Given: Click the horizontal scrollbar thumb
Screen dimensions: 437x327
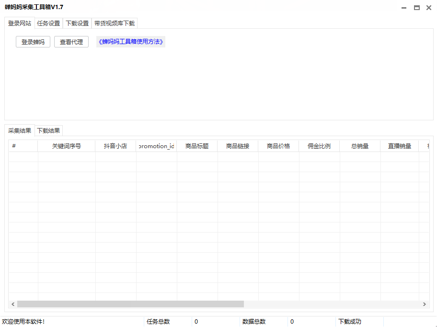Looking at the screenshot, I should pos(130,304).
